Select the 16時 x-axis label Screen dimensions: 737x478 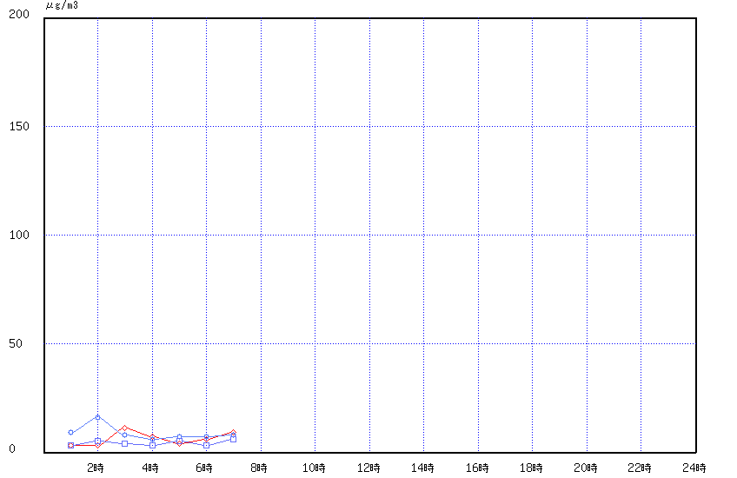click(476, 468)
